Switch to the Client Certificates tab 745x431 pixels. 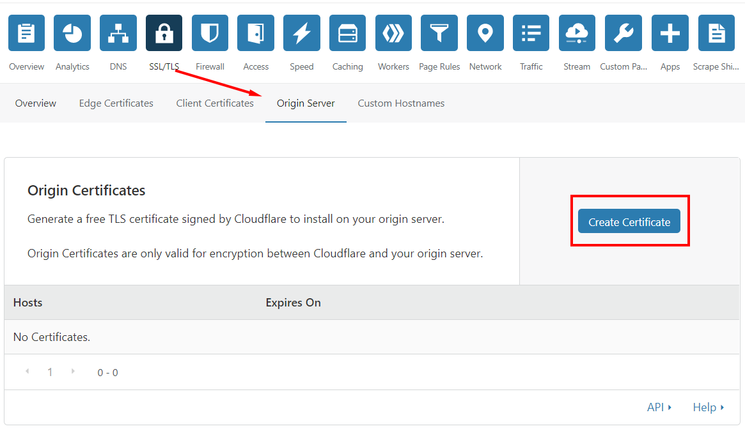pos(215,103)
